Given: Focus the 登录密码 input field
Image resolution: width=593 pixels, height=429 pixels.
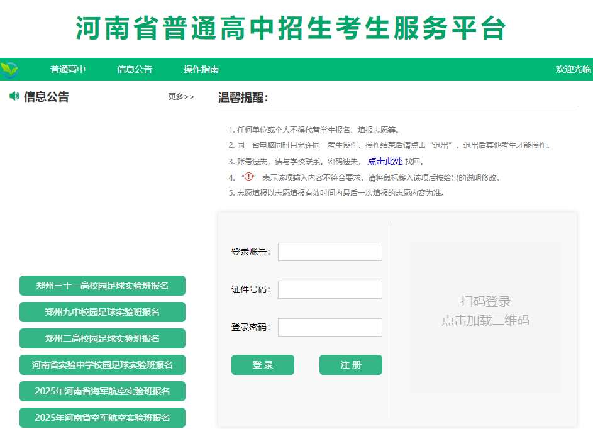Looking at the screenshot, I should (330, 327).
